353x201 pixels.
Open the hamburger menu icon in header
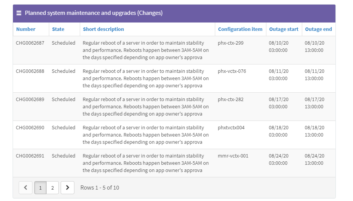tap(19, 13)
